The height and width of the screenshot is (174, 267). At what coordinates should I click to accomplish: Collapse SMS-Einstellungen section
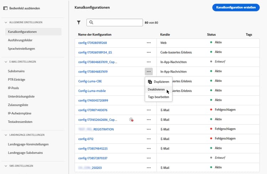[6, 166]
